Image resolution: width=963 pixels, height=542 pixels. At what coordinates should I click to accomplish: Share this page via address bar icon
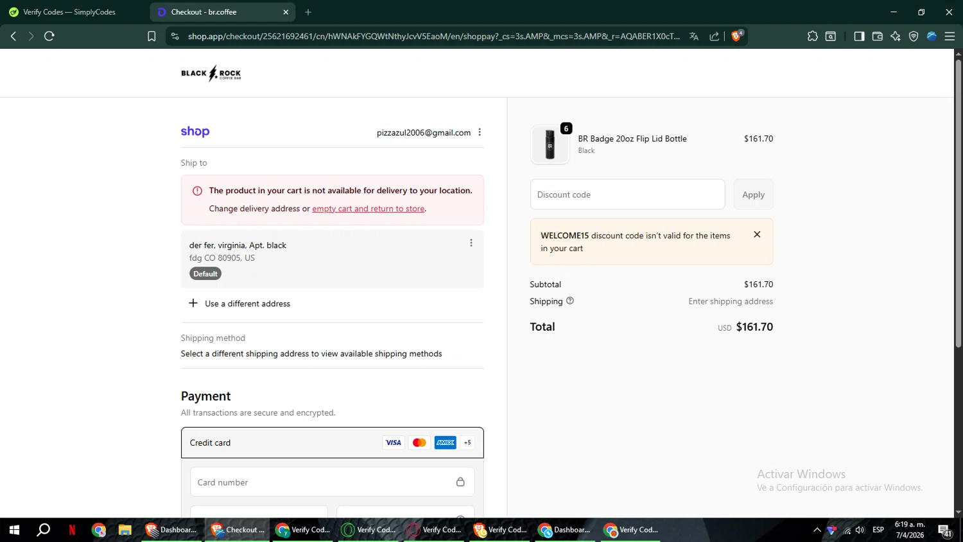click(x=714, y=37)
